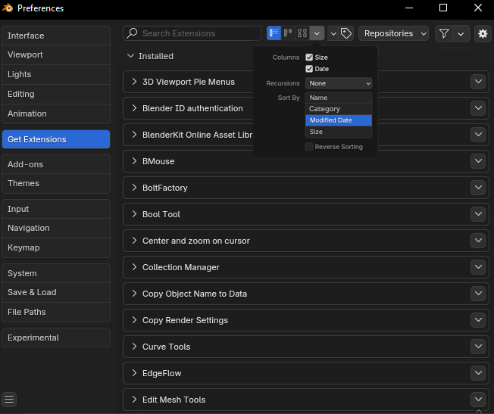
Task: Open the Lights preferences tab
Action: (56, 74)
